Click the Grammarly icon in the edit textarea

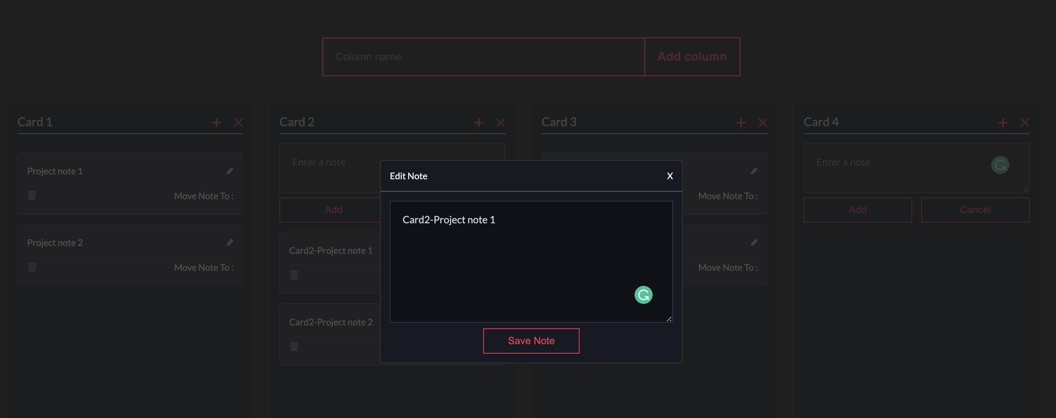pyautogui.click(x=643, y=294)
